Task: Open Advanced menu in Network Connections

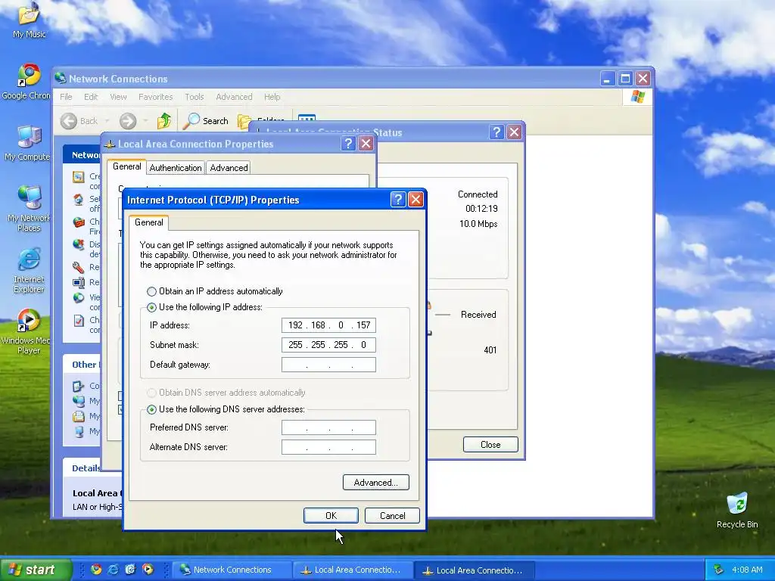Action: tap(235, 97)
